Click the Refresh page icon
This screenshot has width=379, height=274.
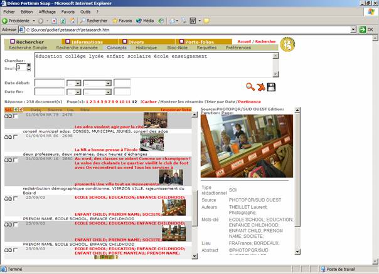pos(63,21)
